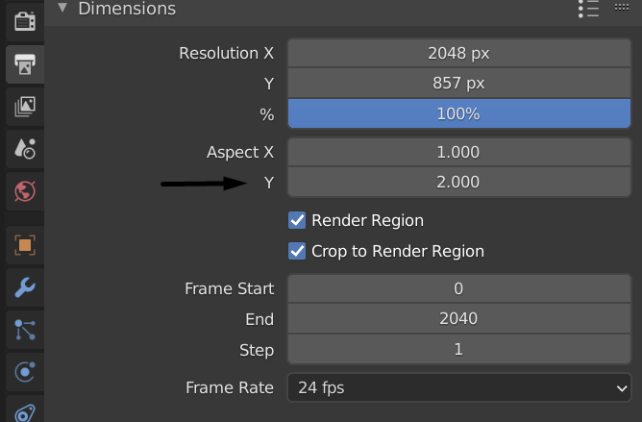Uncheck Crop to Render Region
The height and width of the screenshot is (422, 642).
click(x=297, y=251)
